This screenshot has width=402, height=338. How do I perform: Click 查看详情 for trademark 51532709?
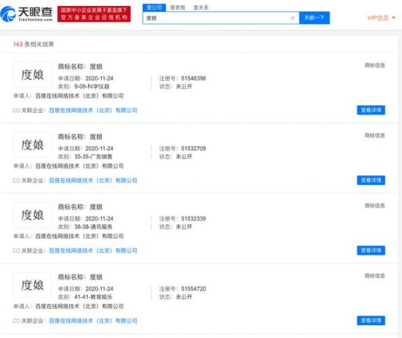point(371,180)
